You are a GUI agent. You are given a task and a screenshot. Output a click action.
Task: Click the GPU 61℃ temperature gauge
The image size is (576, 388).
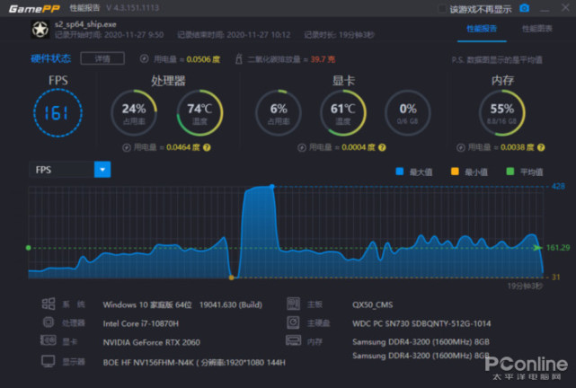[x=343, y=113]
